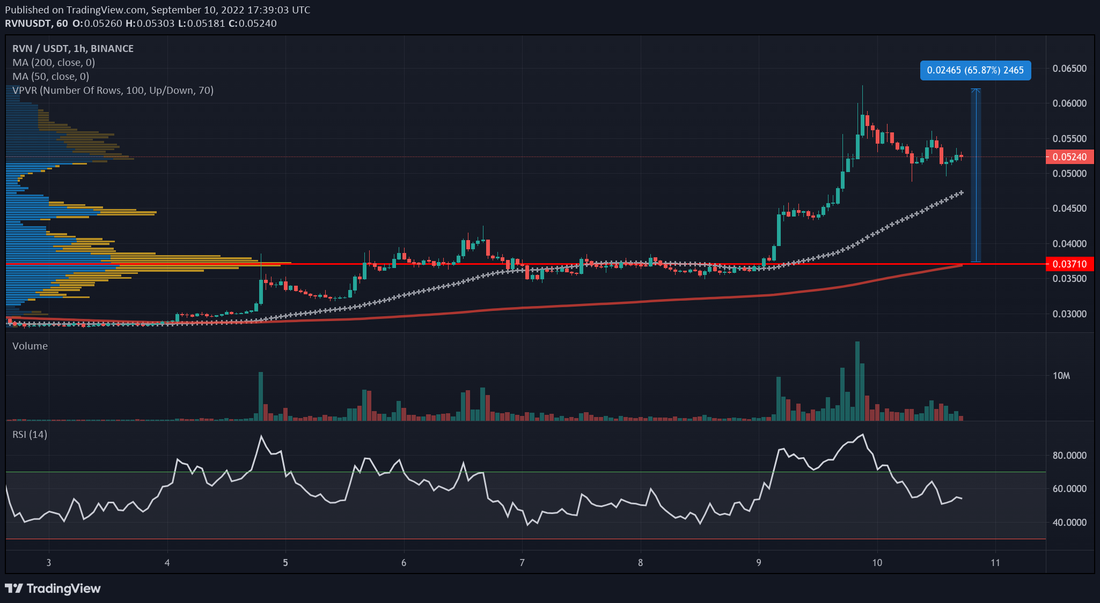Click the 0.06500 price scale label
The image size is (1100, 603).
1069,68
